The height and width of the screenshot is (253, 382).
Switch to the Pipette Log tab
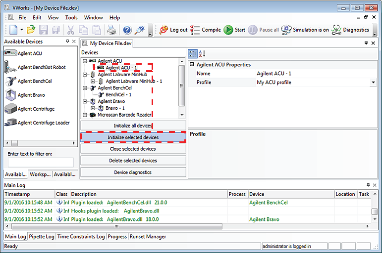[x=41, y=237]
